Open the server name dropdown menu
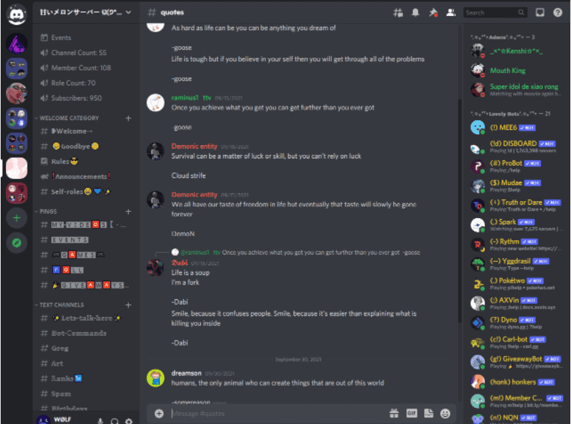The height and width of the screenshot is (424, 571). [85, 12]
